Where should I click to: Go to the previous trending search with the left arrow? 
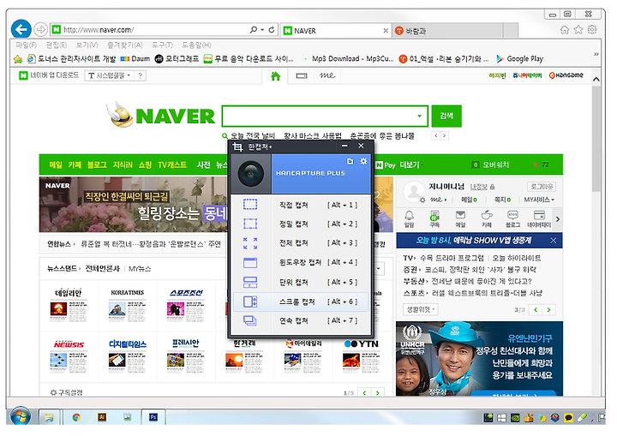click(x=436, y=135)
